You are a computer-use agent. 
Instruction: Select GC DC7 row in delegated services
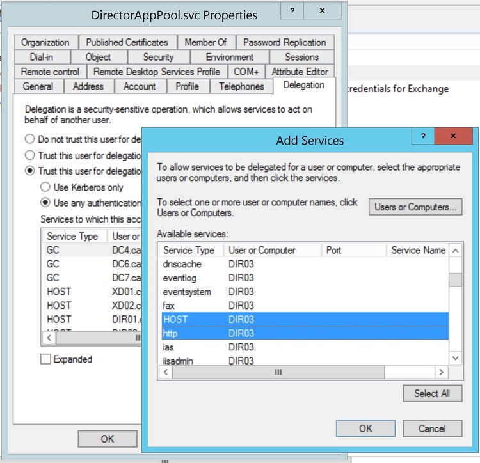tap(92, 278)
